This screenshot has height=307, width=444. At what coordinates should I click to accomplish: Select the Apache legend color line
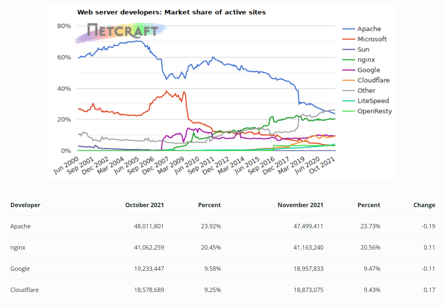coord(348,29)
